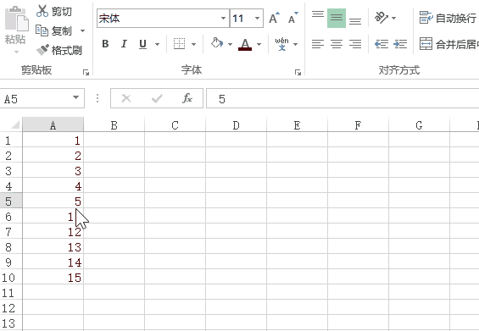This screenshot has width=479, height=331.
Task: Open the Name Box dropdown
Action: [x=75, y=97]
